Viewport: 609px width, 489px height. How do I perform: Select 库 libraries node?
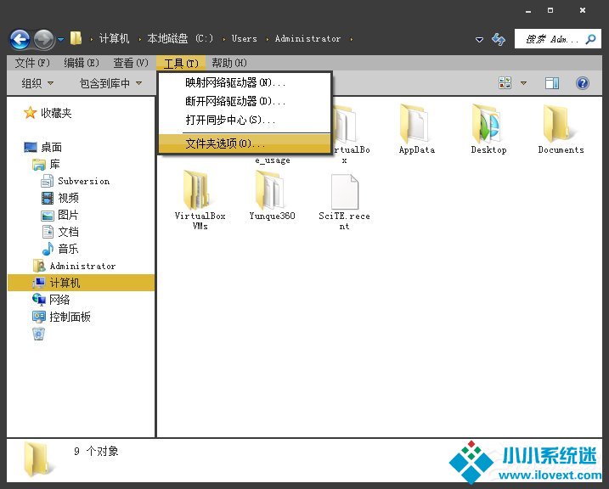pyautogui.click(x=46, y=164)
